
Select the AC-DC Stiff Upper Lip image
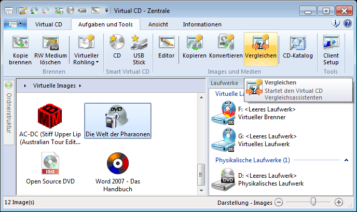[50, 124]
